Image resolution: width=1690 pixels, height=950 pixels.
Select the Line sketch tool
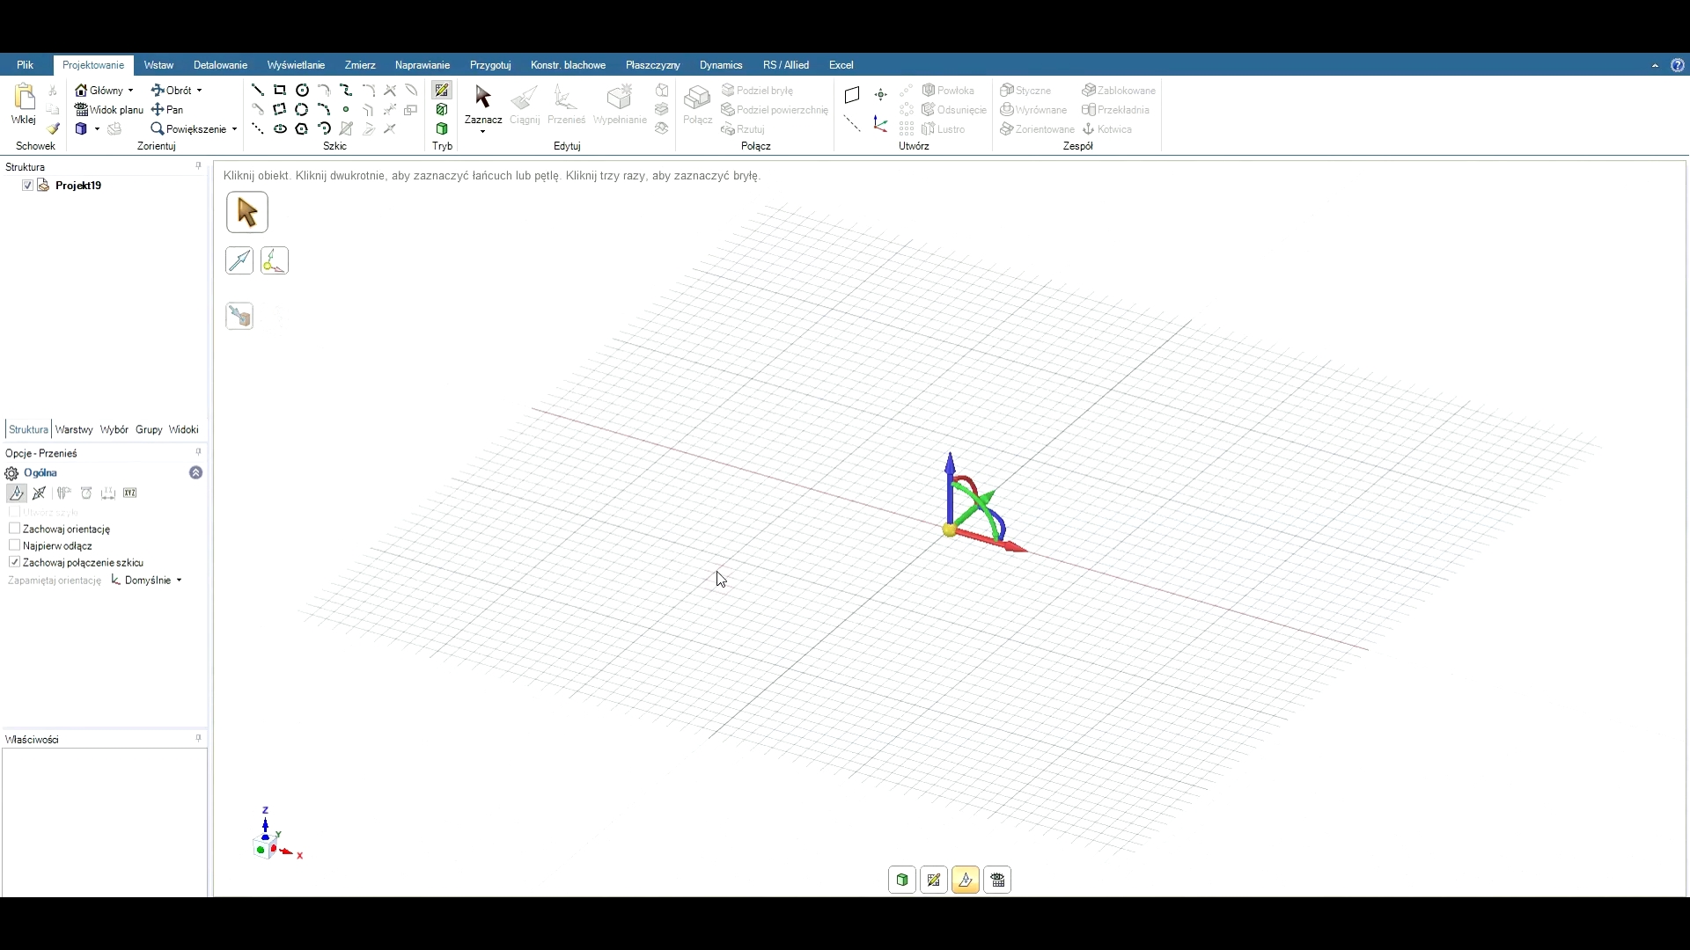click(x=257, y=91)
